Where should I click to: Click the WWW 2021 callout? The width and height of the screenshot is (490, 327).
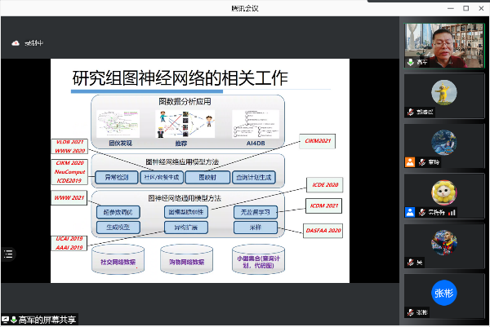[x=69, y=198]
